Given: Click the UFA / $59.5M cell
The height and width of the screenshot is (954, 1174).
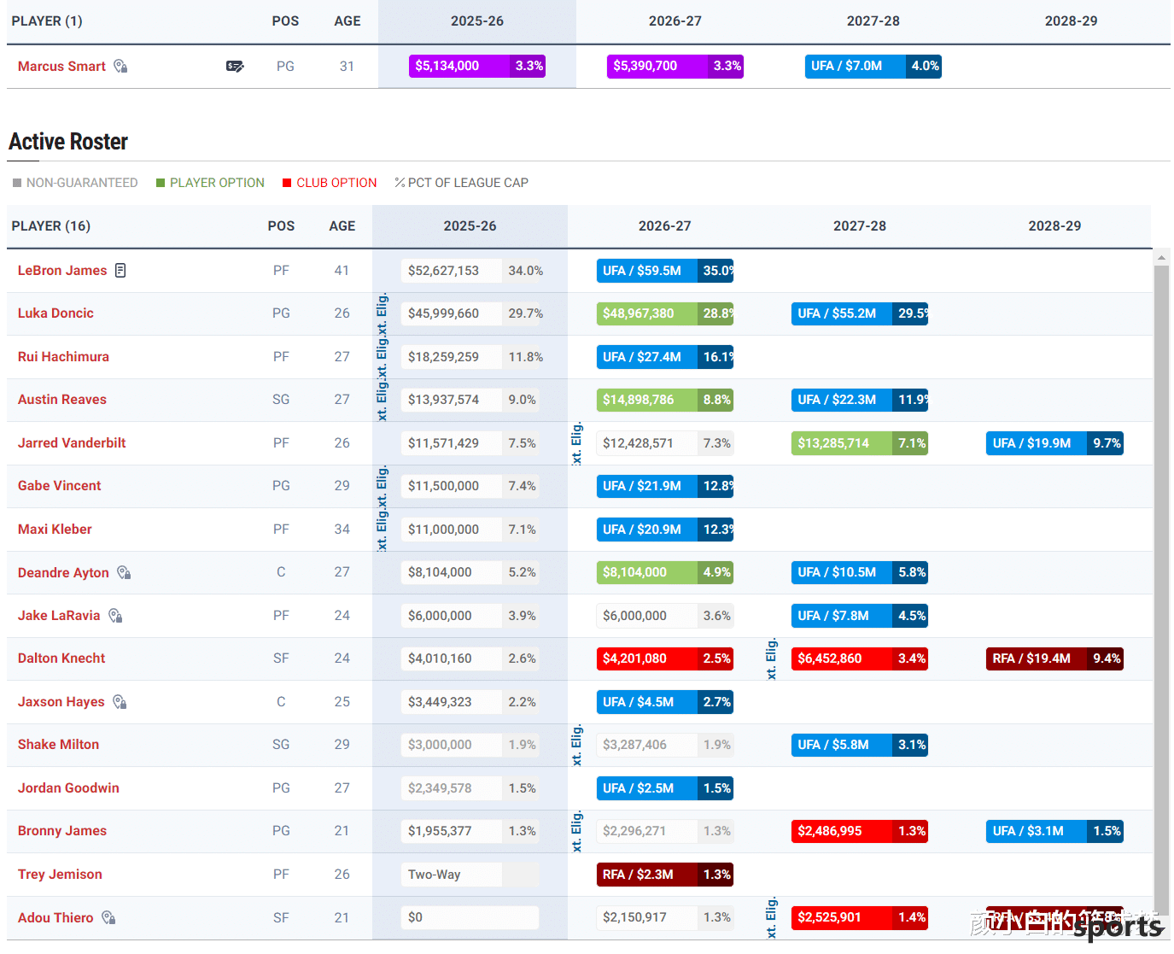Looking at the screenshot, I should pyautogui.click(x=665, y=271).
